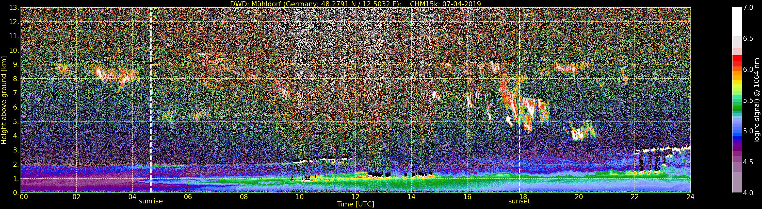Click time axis tick '00'
Screen dimensions: 762x209
click(24, 197)
